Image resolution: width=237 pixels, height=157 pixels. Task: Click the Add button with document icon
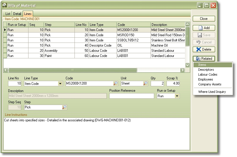point(204,28)
